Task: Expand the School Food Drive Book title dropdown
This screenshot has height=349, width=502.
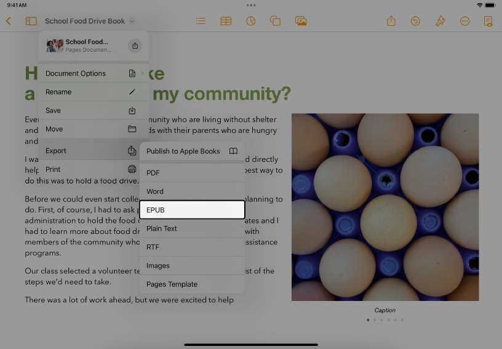Action: click(x=132, y=21)
